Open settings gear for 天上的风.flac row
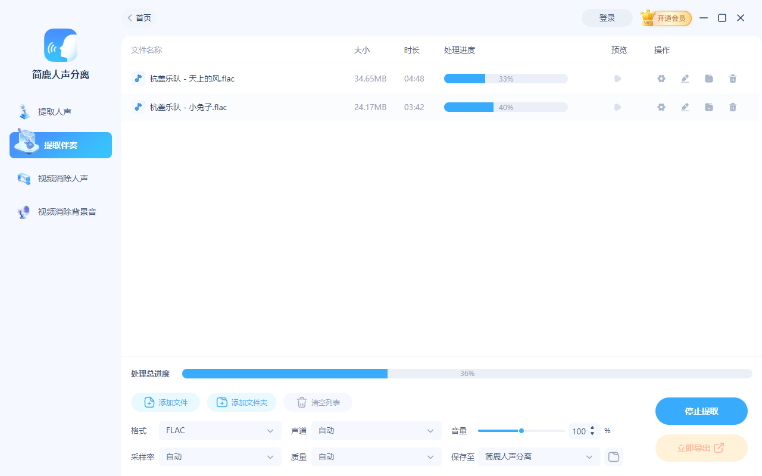This screenshot has height=476, width=762. click(x=661, y=78)
